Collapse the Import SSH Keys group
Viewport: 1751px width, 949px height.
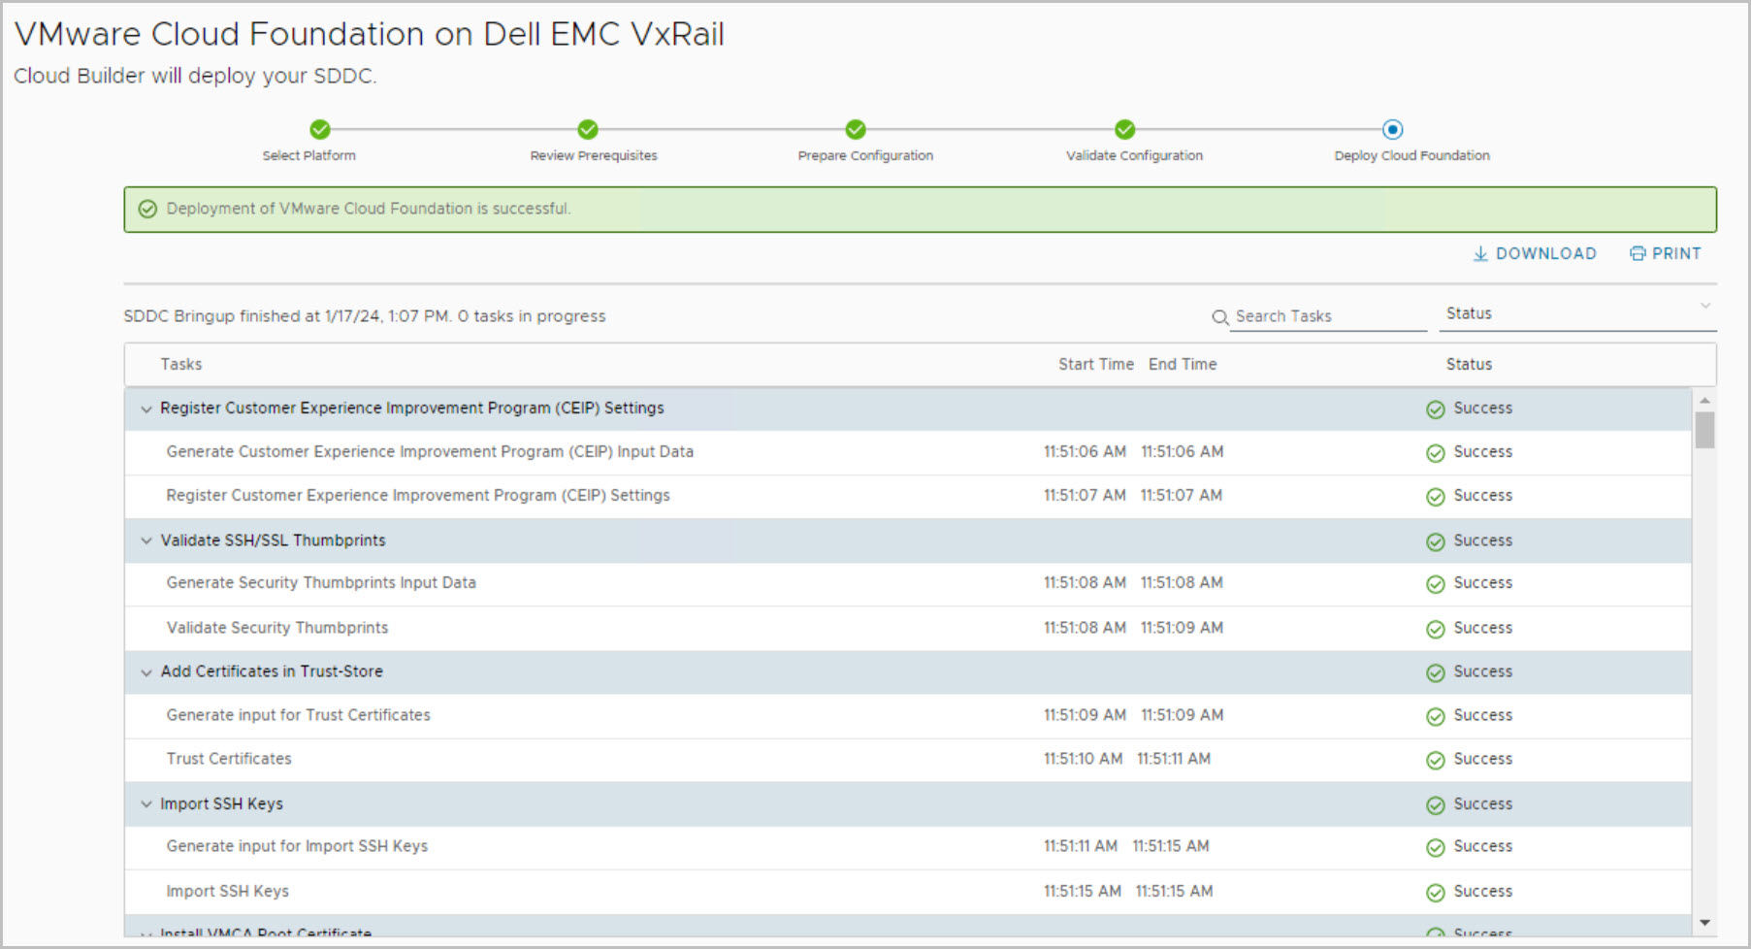pos(146,804)
